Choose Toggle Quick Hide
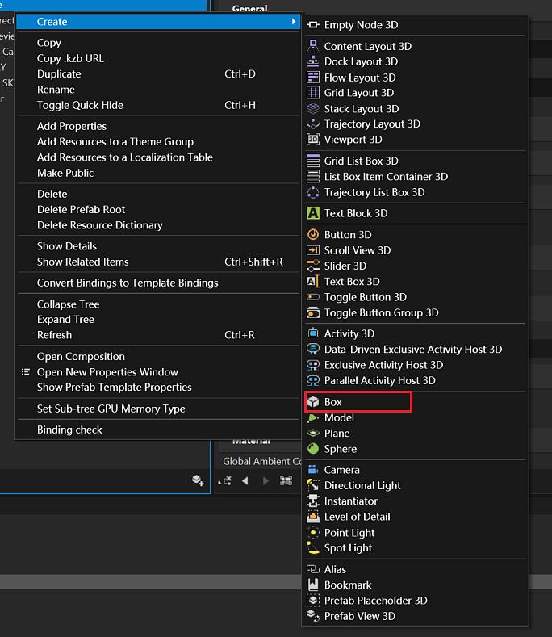 click(x=80, y=105)
